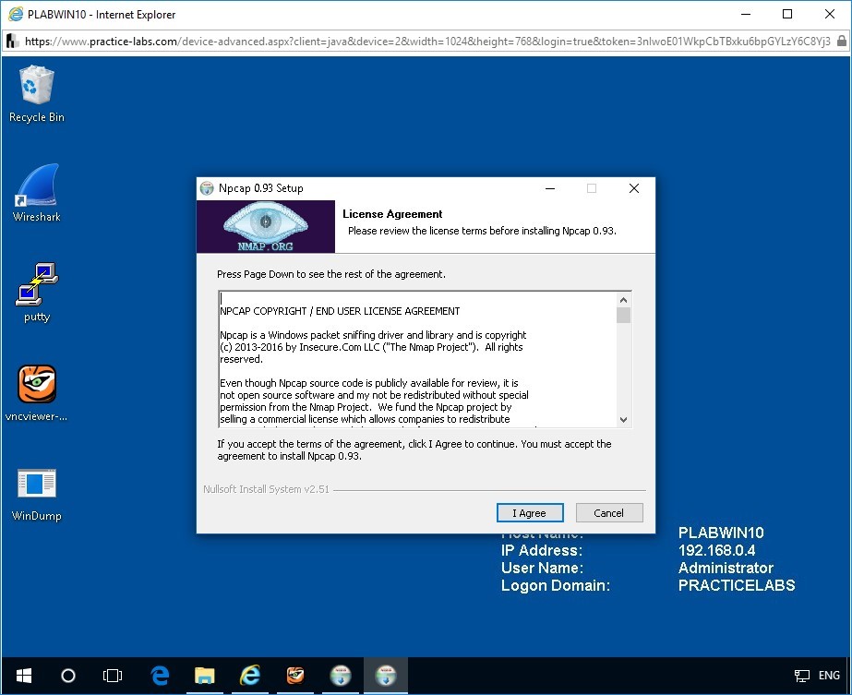Launch Microsoft Edge from the taskbar
This screenshot has height=695, width=852.
159,676
